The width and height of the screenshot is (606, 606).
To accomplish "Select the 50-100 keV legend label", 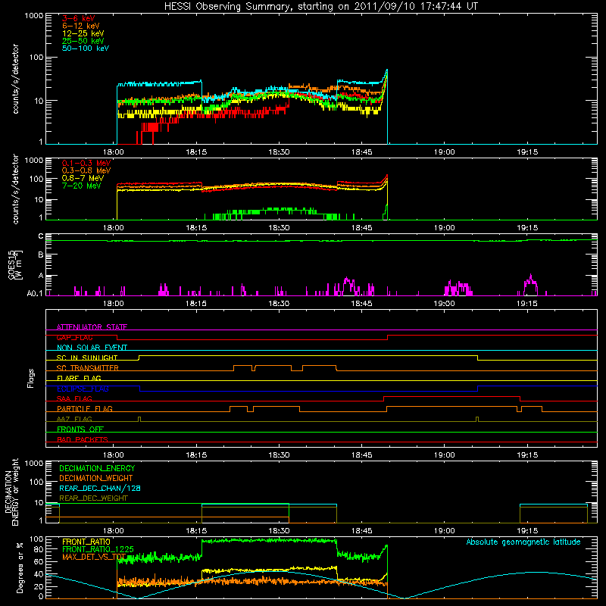I will [86, 48].
